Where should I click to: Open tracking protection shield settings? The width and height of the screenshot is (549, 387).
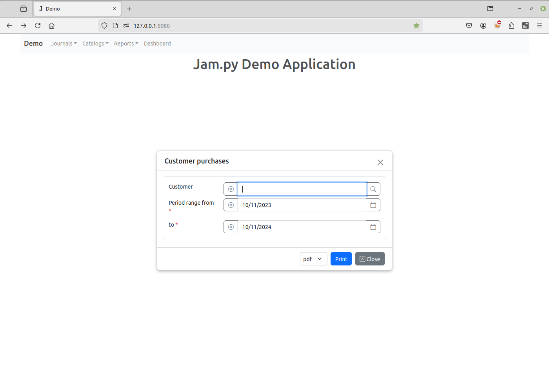(x=104, y=25)
